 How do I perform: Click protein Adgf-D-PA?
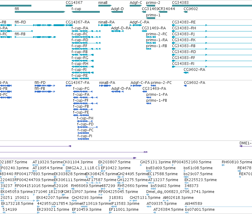(x=121, y=89)
